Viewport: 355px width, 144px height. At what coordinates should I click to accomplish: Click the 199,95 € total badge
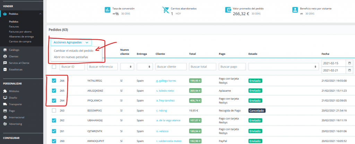(195, 81)
